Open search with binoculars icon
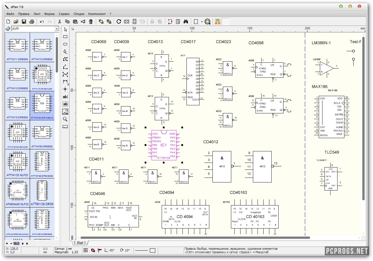The image size is (373, 261). click(x=186, y=22)
